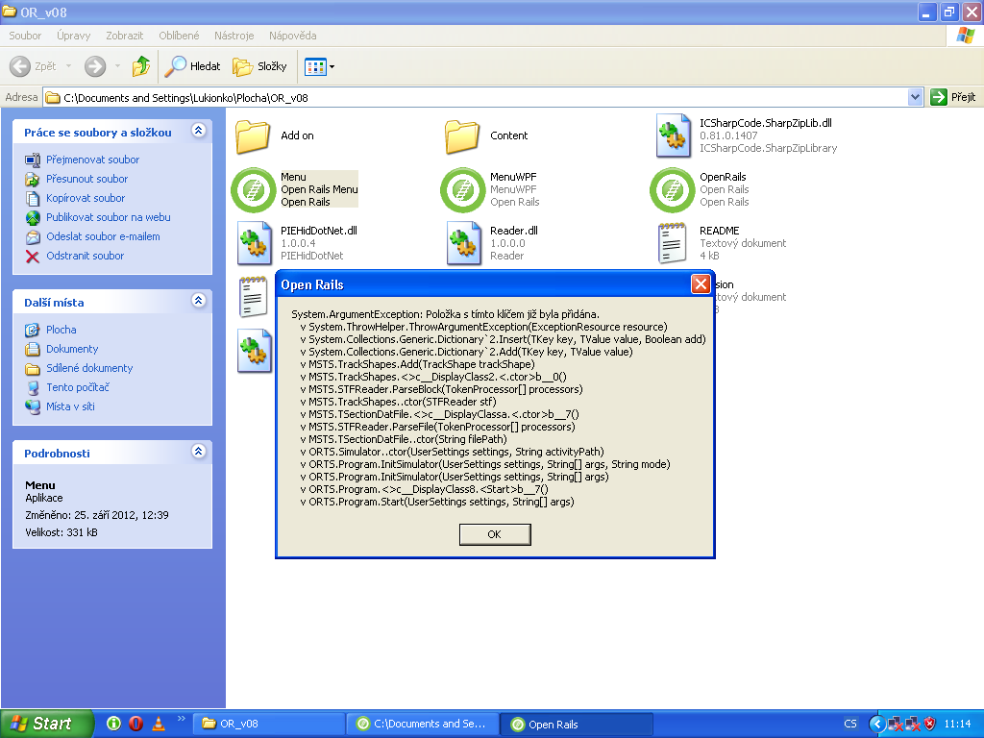Collapse the Práce se soubory a složkou panel
984x738 pixels.
[199, 131]
